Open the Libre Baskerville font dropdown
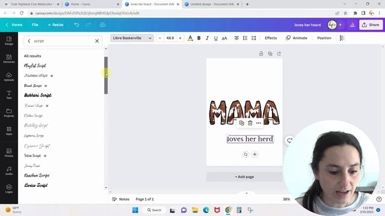This screenshot has height=216, width=385. (132, 38)
